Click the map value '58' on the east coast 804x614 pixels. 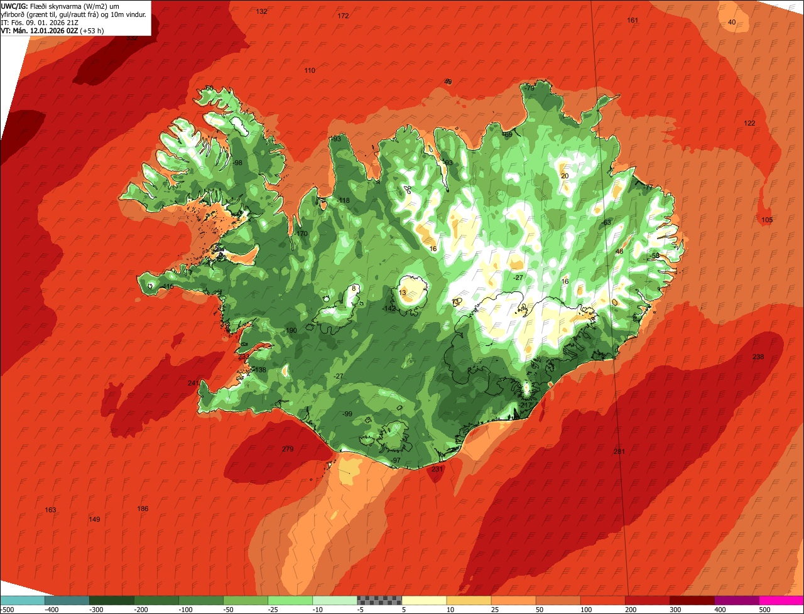pos(656,256)
